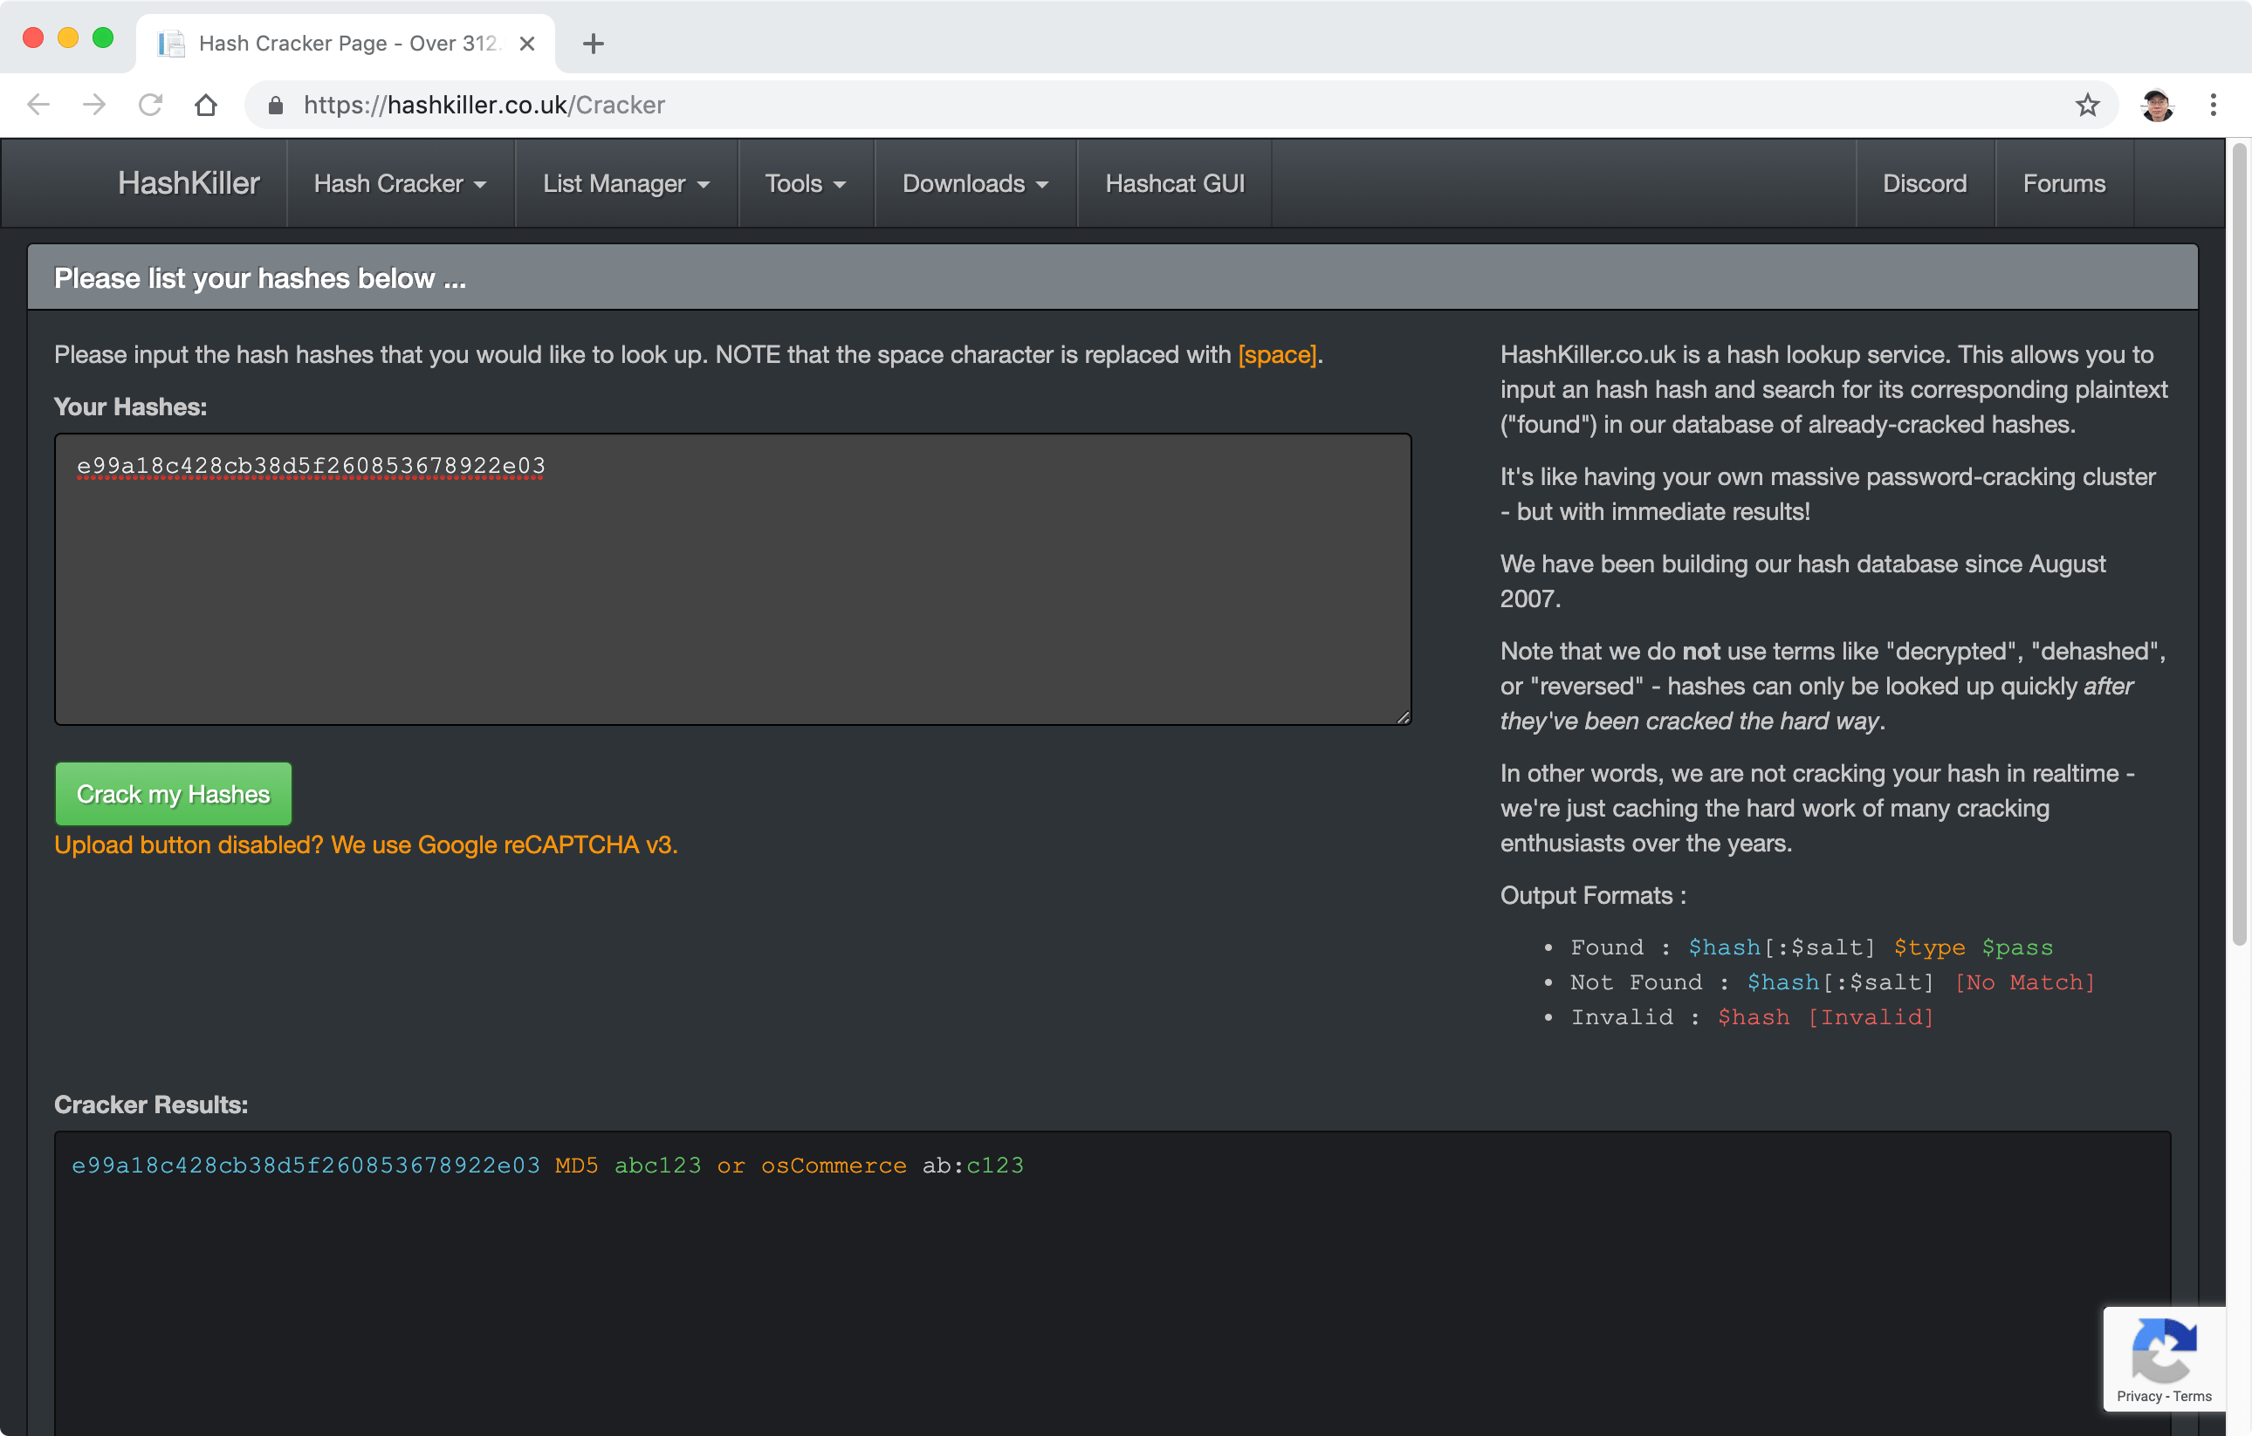Viewport: 2252px width, 1436px height.
Task: Click the [Invalid] format text
Action: point(1870,1016)
